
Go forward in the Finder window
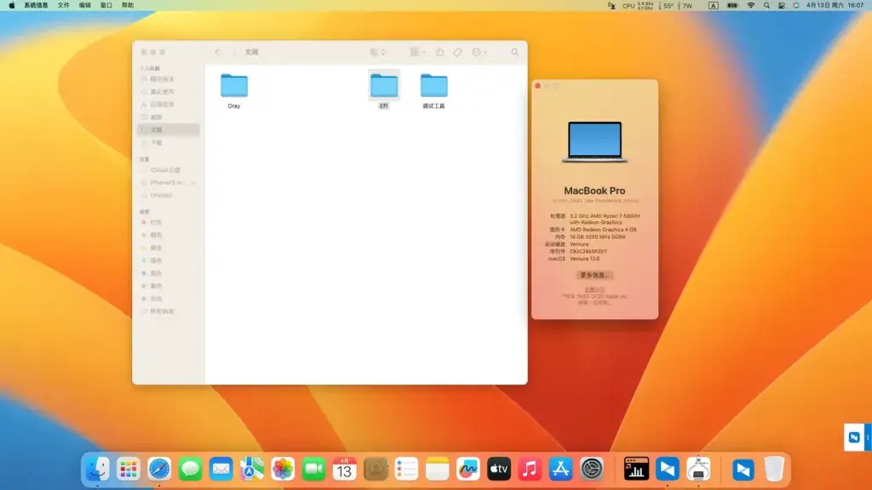pos(233,52)
